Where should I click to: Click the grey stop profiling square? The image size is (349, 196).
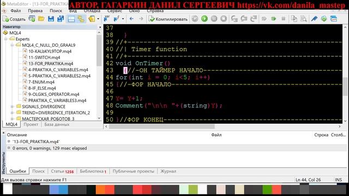pos(284,19)
